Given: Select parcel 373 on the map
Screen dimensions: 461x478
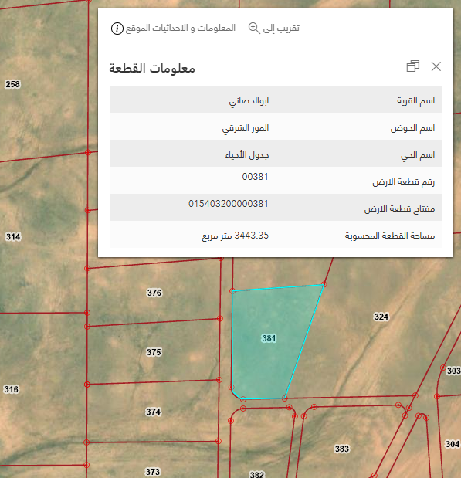Looking at the screenshot, I should [x=152, y=472].
